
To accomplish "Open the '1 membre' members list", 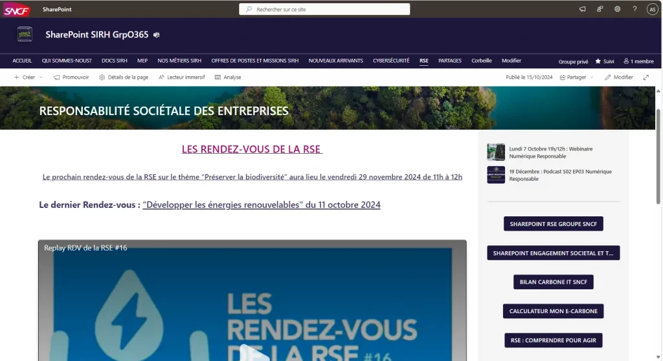I will [x=638, y=61].
